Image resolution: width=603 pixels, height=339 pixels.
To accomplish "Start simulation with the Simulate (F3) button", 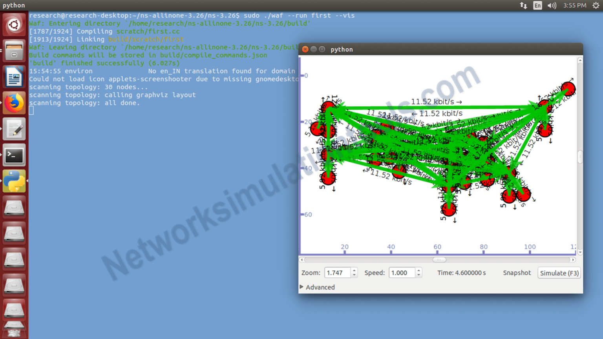I will point(559,273).
